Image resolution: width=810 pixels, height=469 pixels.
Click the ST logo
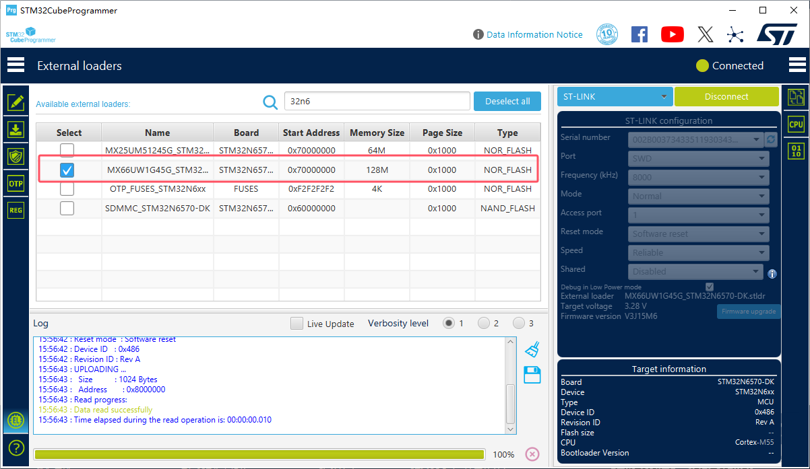777,34
